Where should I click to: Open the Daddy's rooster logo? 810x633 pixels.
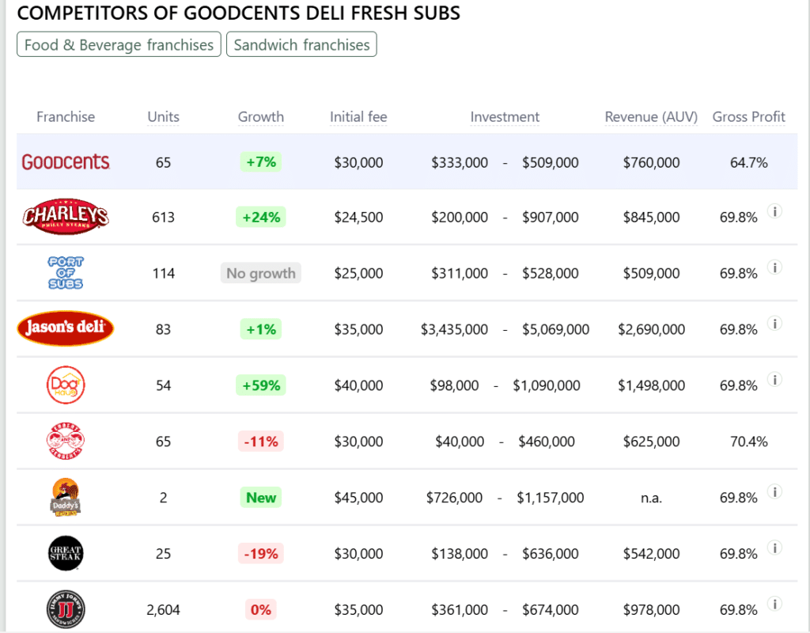click(x=66, y=497)
